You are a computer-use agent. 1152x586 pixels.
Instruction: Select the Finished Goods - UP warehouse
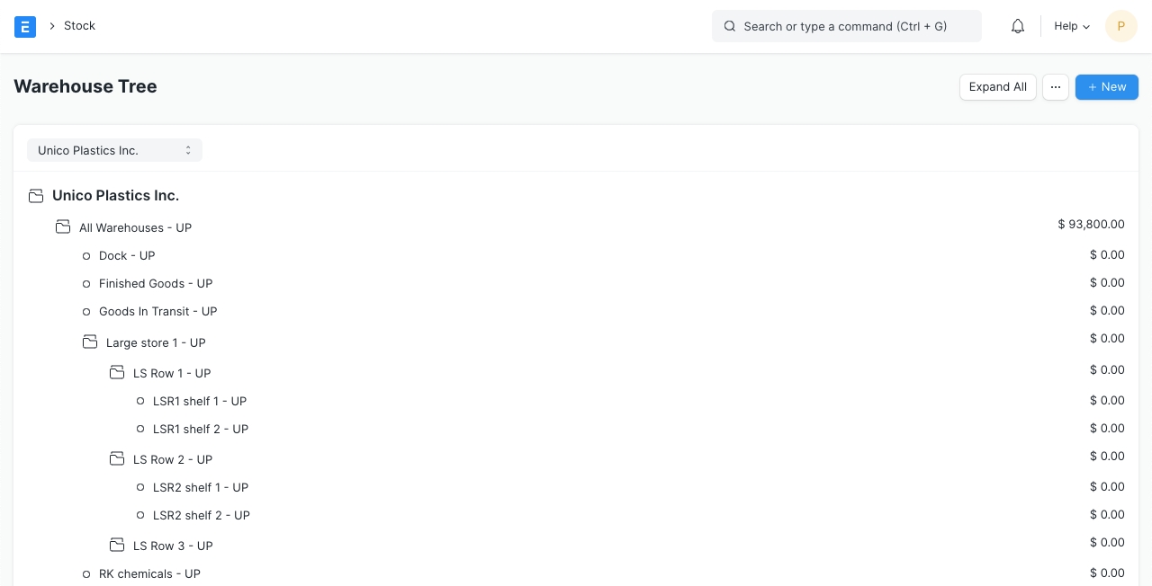[156, 284]
